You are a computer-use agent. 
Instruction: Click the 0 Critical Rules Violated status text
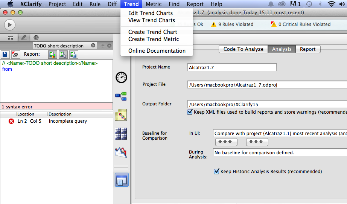tap(304, 24)
